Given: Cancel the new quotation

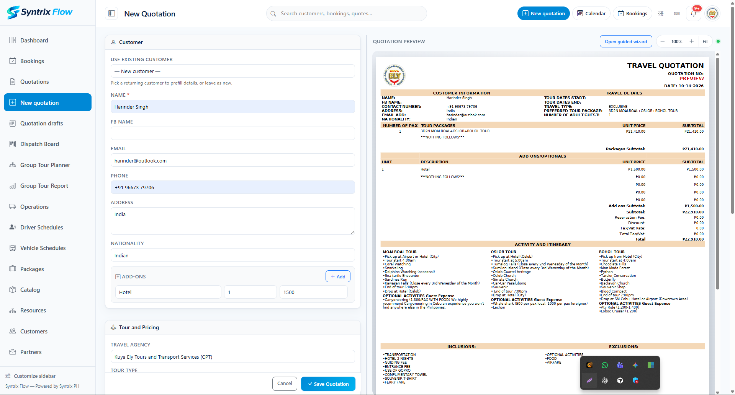Looking at the screenshot, I should point(285,384).
